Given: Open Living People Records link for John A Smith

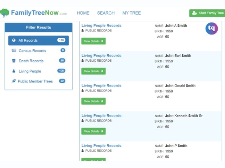Looking at the screenshot, I should click(x=102, y=26).
